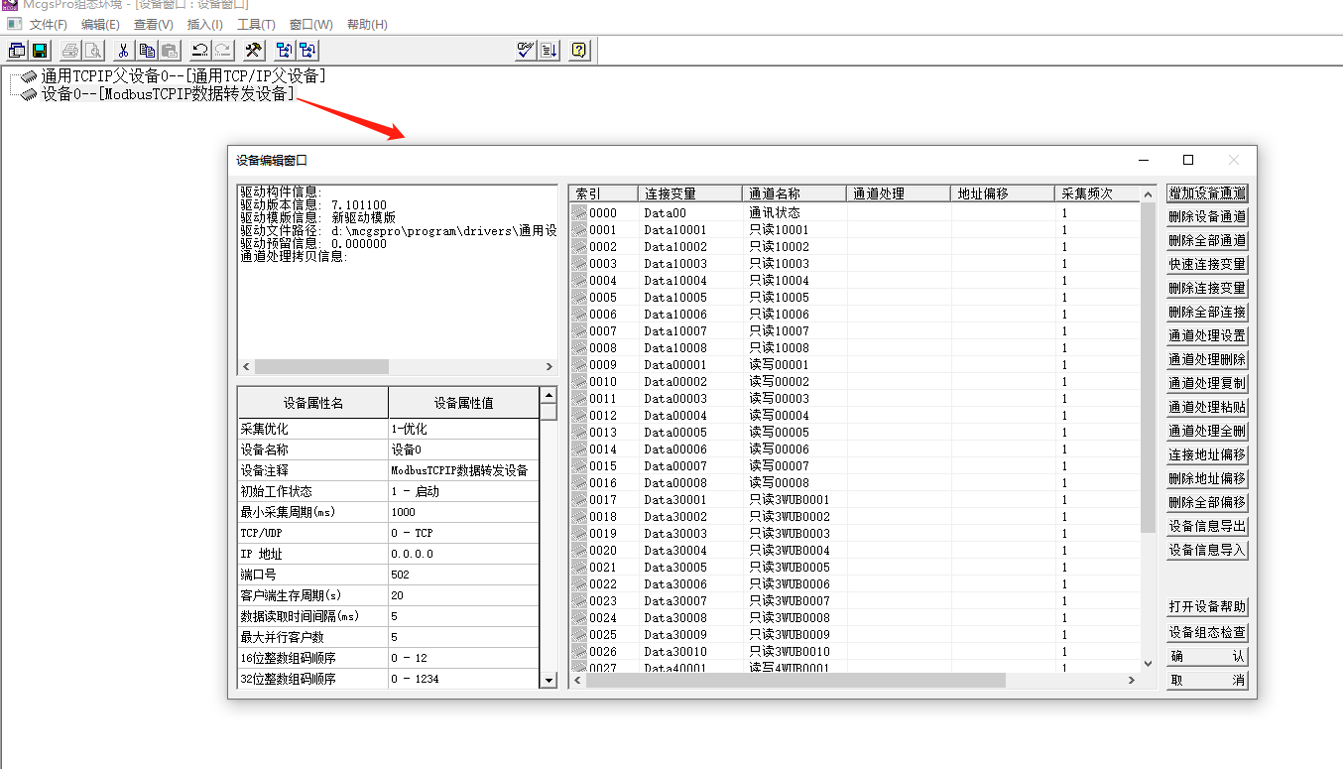Image resolution: width=1343 pixels, height=769 pixels.
Task: Click the channel table's vertical scrollbar down arrow
Action: click(1149, 663)
